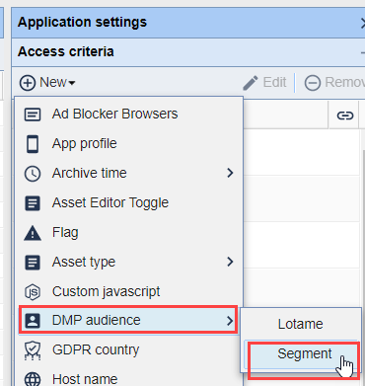Choose Segment from the submenu
This screenshot has width=365, height=386.
coord(301,354)
